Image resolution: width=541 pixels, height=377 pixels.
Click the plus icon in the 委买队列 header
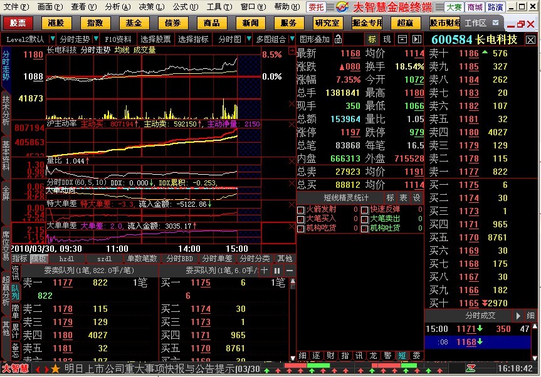[x=265, y=271]
